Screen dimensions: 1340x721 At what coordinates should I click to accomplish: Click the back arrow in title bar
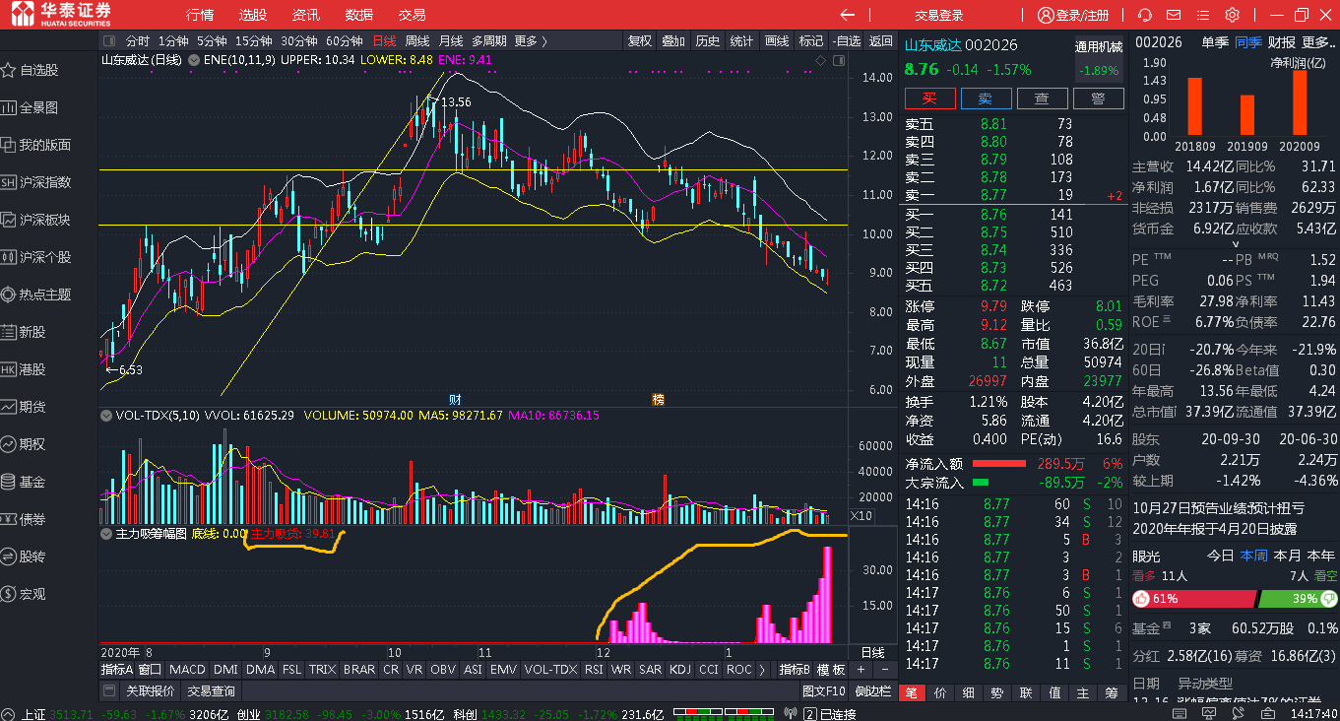click(847, 15)
